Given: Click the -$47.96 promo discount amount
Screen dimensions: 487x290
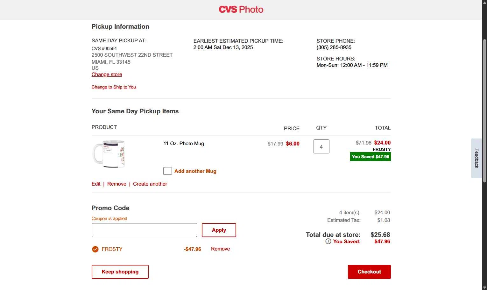Looking at the screenshot, I should point(193,249).
